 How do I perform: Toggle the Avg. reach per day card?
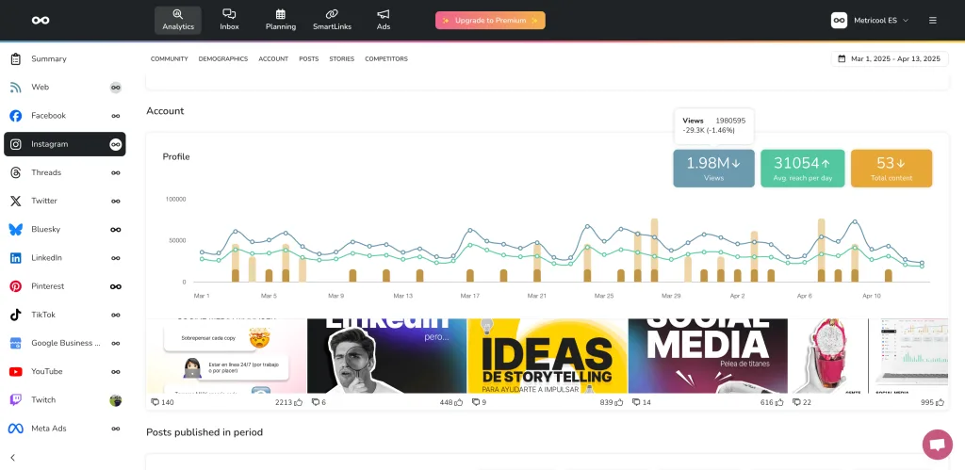(801, 168)
